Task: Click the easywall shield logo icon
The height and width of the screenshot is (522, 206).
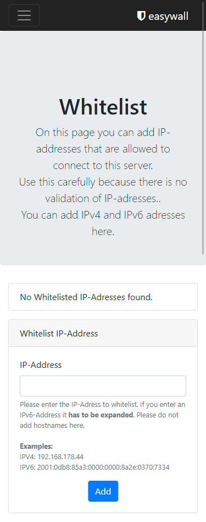Action: coord(141,15)
